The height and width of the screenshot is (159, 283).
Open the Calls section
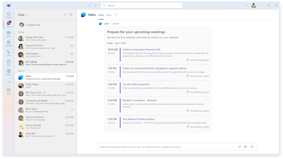click(x=8, y=53)
